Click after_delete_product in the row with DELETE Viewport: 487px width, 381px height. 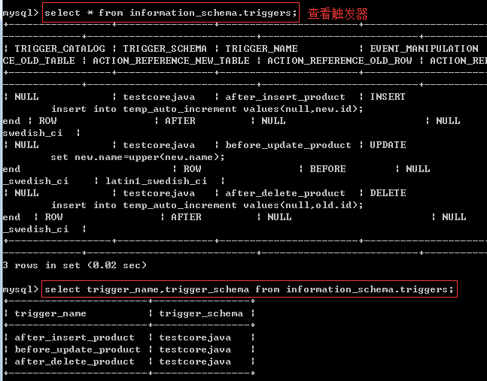tap(285, 193)
